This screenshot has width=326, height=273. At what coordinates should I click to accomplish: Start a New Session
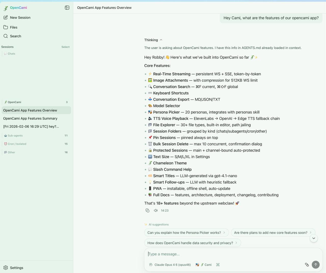tap(20, 17)
